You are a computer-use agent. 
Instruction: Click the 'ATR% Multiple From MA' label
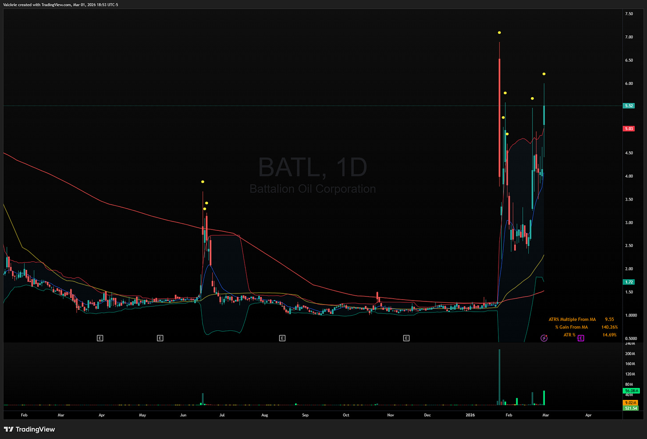click(x=572, y=319)
